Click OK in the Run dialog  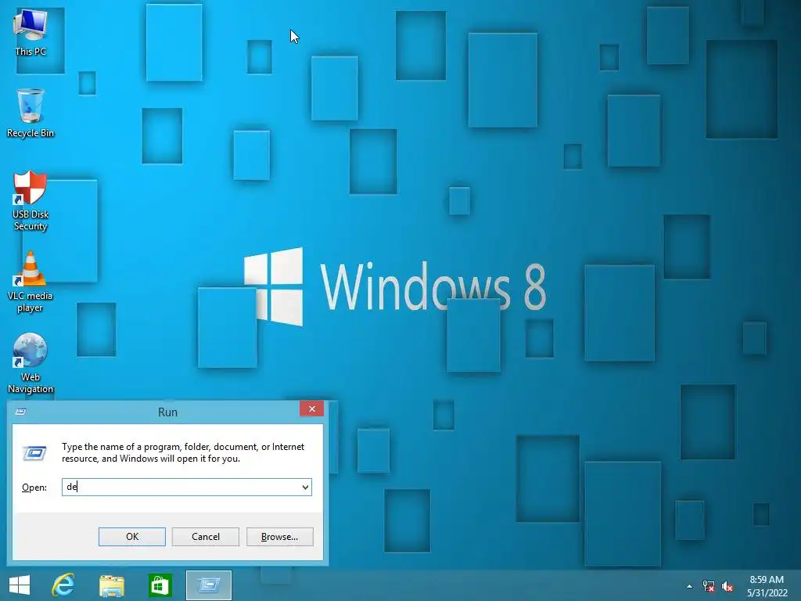(x=131, y=537)
